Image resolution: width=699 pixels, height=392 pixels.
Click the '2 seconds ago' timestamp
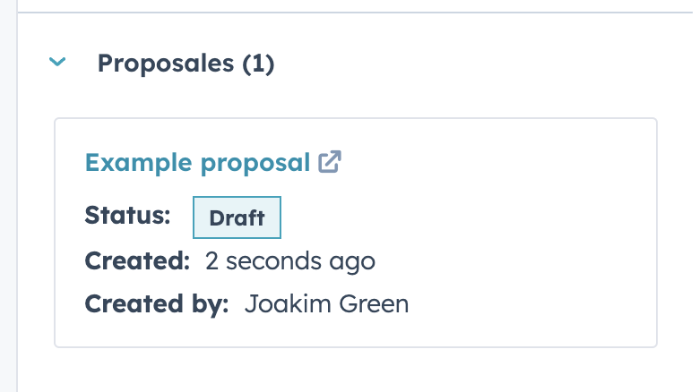289,261
